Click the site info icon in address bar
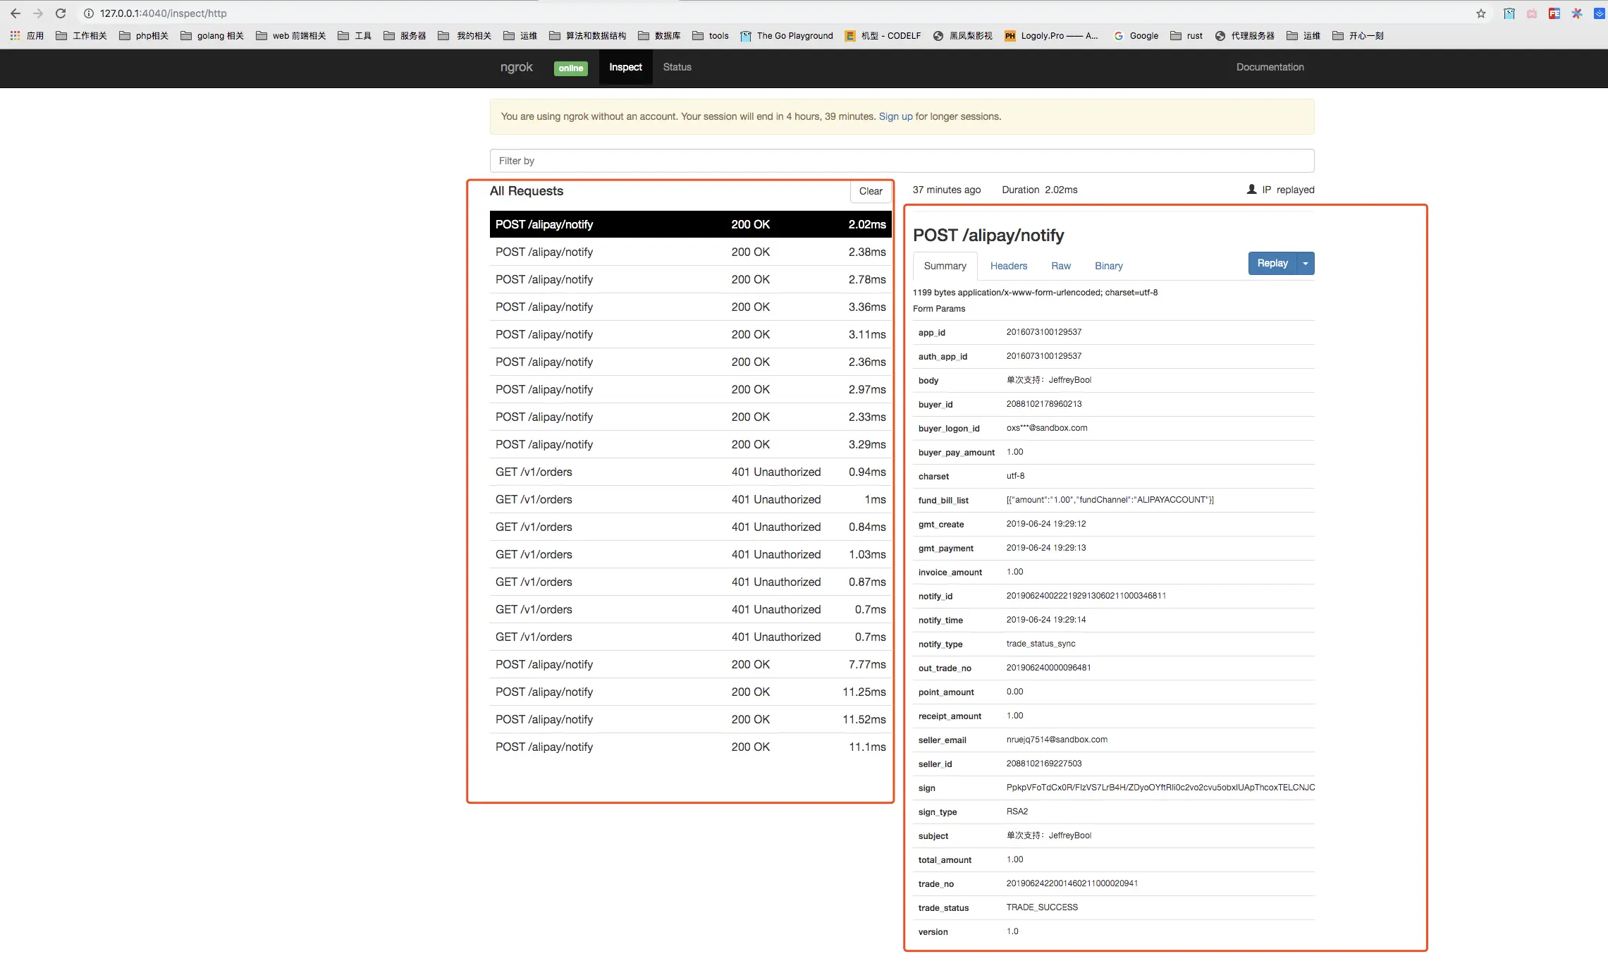This screenshot has height=961, width=1608. (x=89, y=13)
